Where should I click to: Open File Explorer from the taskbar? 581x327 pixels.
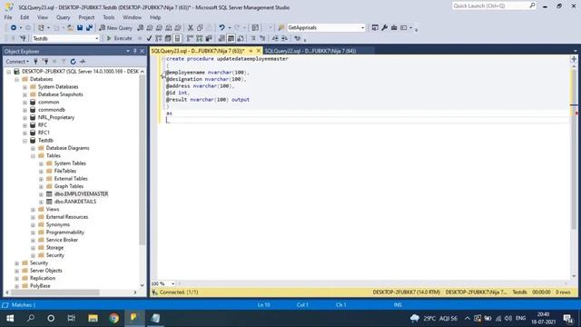coord(93,318)
